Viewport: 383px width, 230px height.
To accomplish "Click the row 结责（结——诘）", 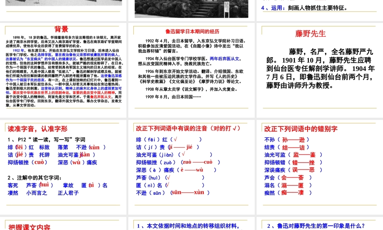I will click(287, 147).
